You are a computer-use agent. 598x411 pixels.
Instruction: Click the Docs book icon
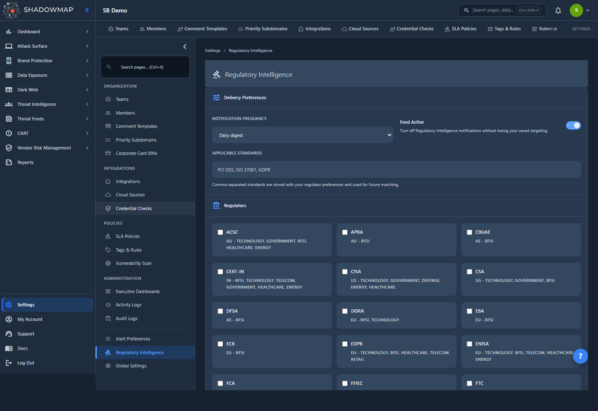pos(9,348)
